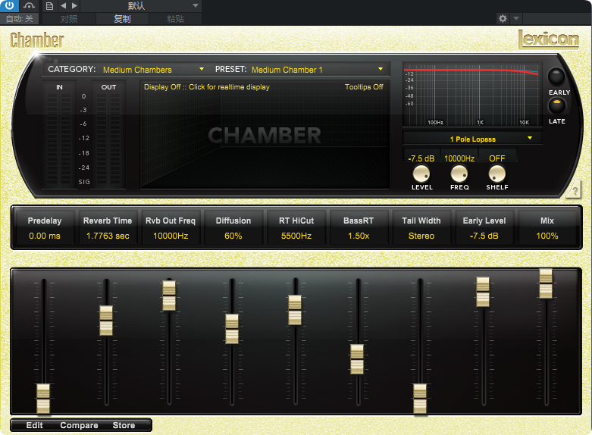Enable realtime display by clicking Display Off

click(206, 87)
